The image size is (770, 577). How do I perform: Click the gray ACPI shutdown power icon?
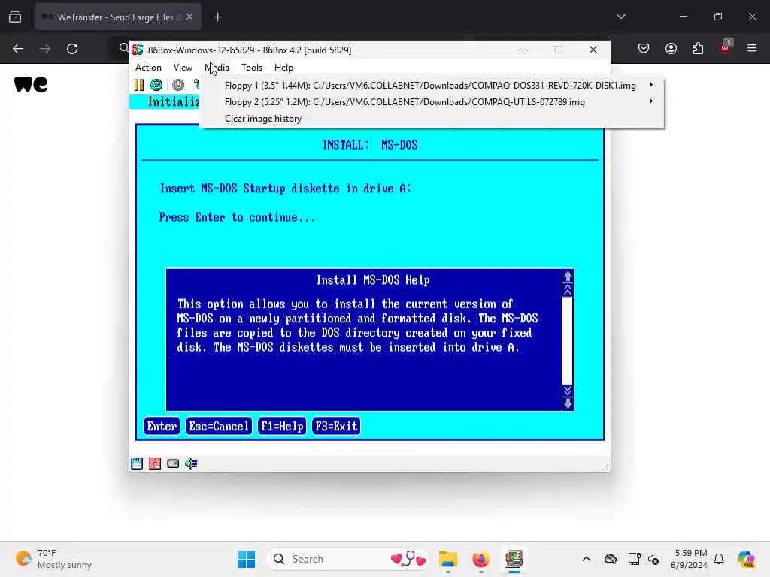click(177, 85)
